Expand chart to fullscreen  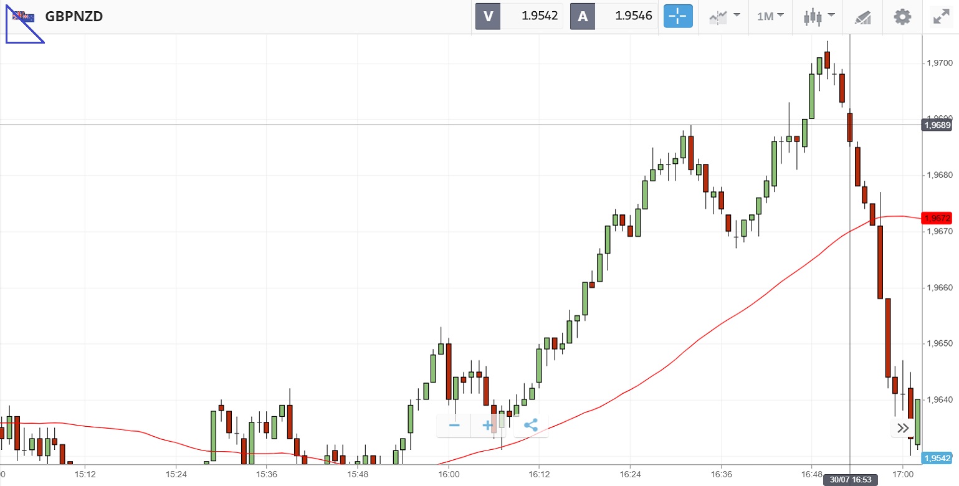pyautogui.click(x=941, y=16)
